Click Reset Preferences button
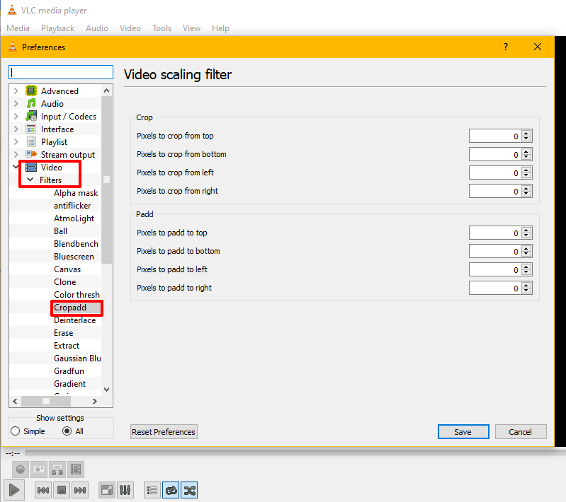 [x=164, y=432]
